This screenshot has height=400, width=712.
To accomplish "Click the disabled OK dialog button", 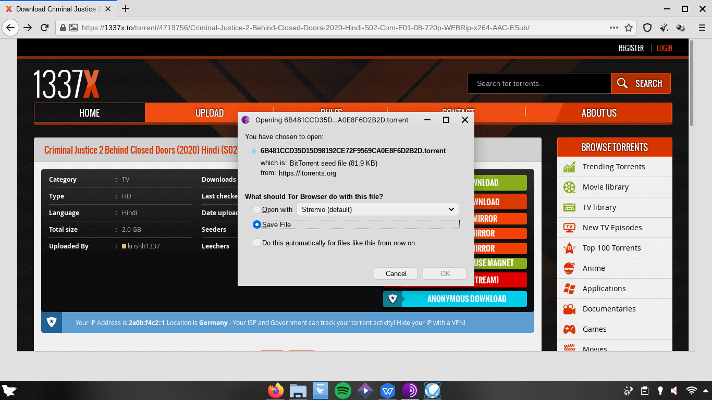I will pos(445,273).
